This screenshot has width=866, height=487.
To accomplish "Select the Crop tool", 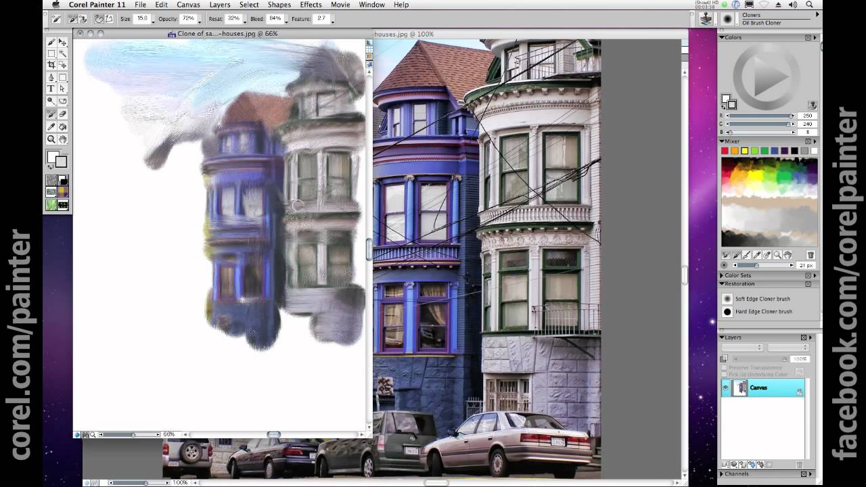I will point(51,65).
